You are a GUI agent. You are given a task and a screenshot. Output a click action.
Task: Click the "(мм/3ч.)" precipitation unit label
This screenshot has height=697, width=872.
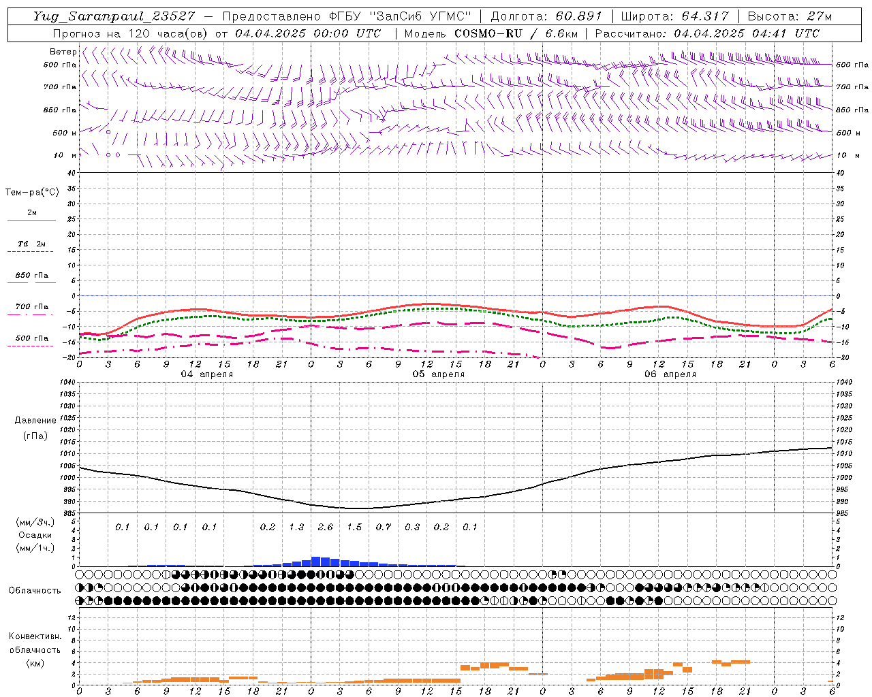35,522
